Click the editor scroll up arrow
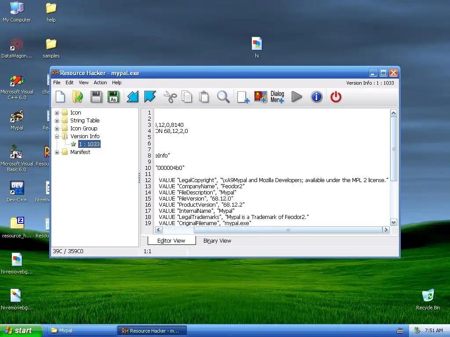 pos(393,113)
